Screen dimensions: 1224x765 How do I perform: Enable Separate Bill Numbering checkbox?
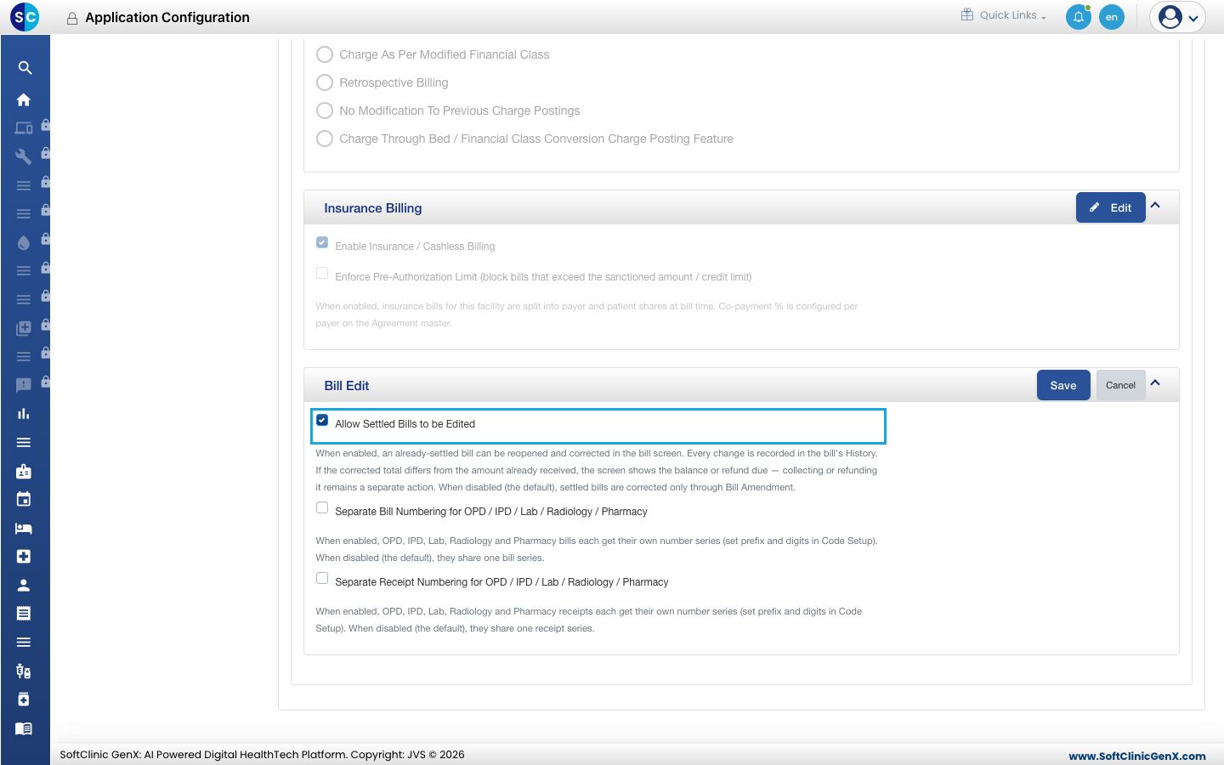tap(322, 507)
